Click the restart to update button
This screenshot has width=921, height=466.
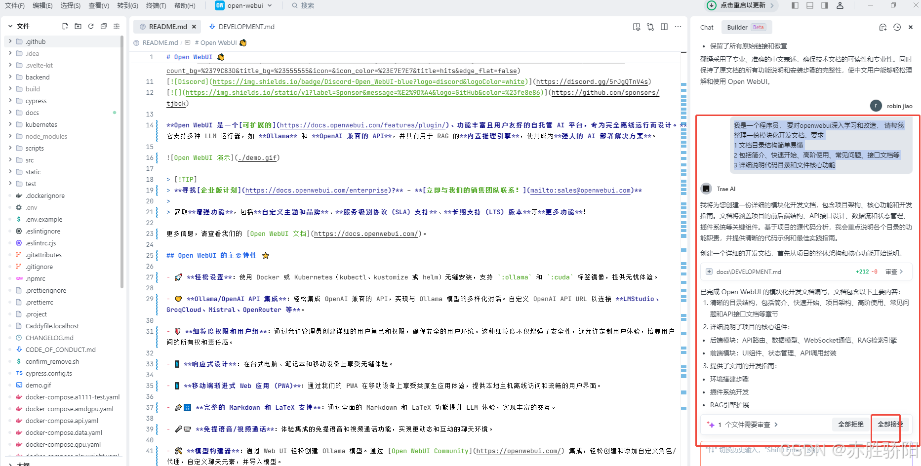point(741,5)
